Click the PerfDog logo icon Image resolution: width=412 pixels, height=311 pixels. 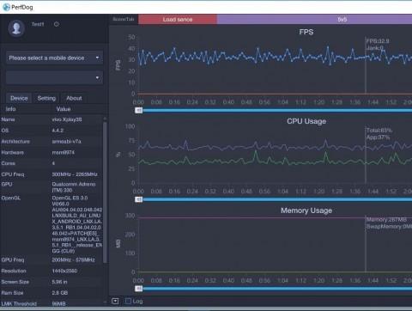tap(6, 7)
